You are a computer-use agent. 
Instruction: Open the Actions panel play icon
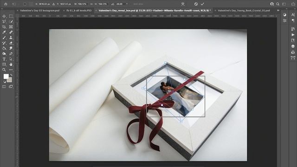(x=293, y=35)
